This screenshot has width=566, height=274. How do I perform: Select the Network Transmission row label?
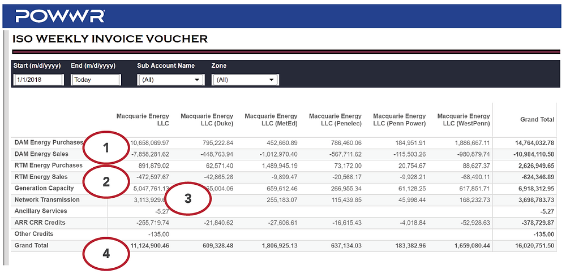47,200
